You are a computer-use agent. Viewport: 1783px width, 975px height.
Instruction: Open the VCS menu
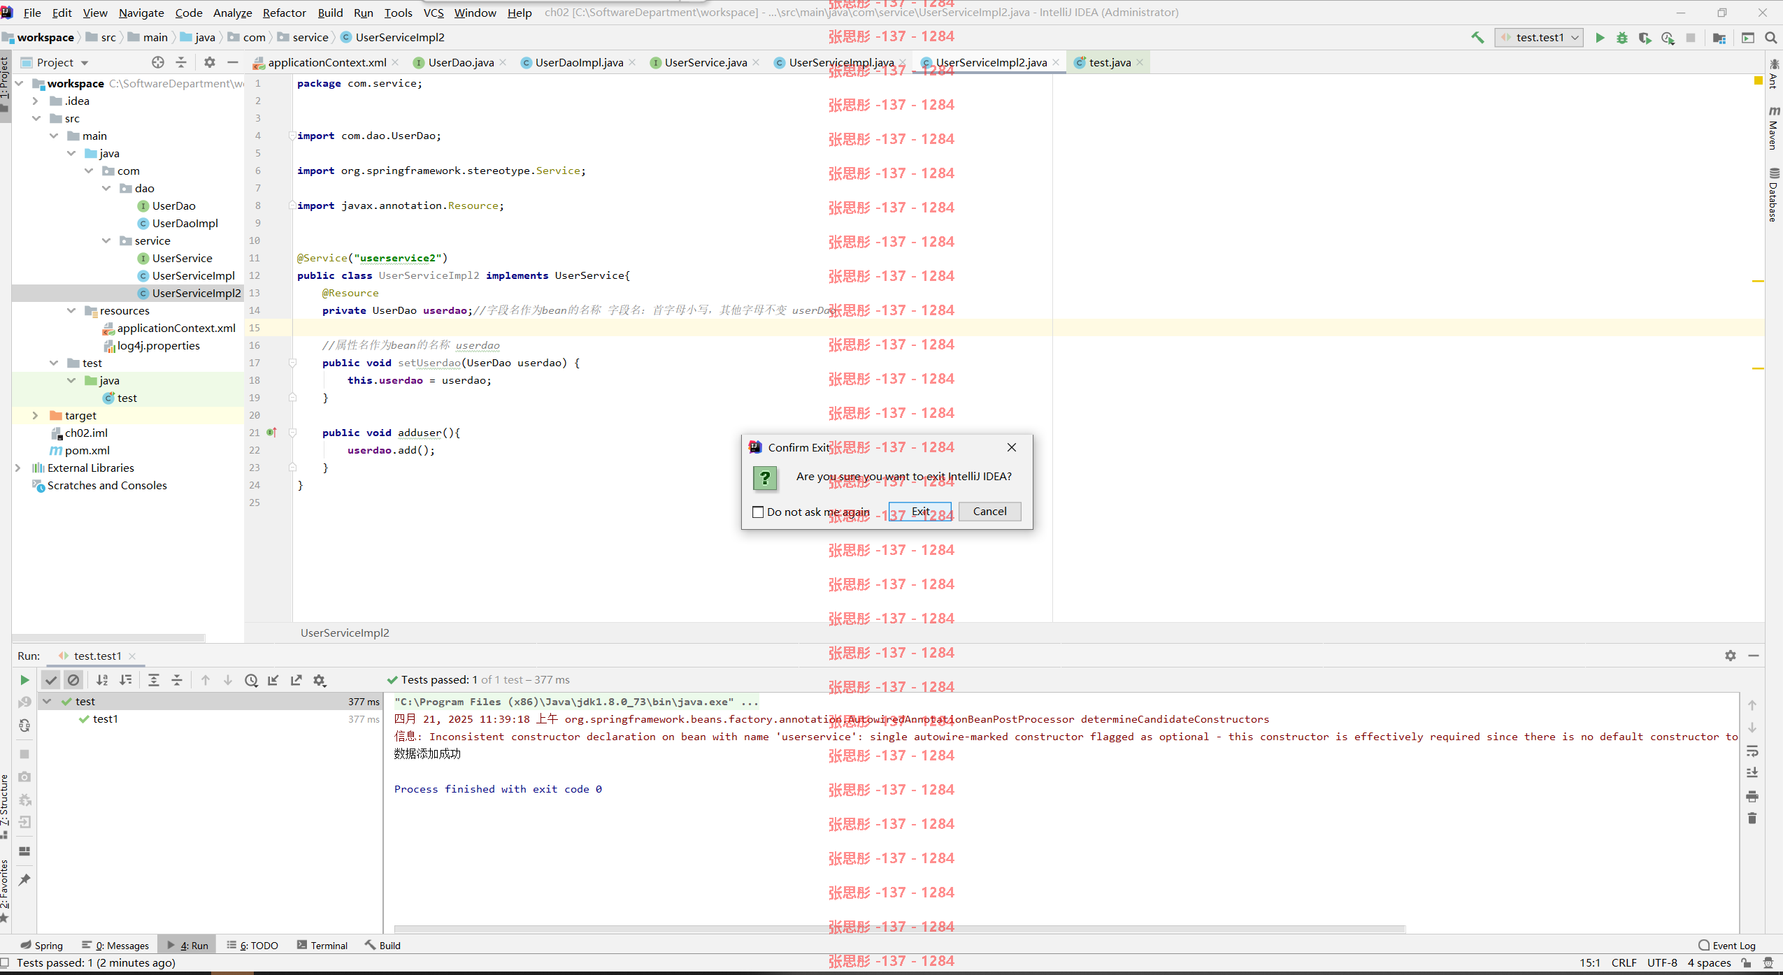[x=434, y=13]
